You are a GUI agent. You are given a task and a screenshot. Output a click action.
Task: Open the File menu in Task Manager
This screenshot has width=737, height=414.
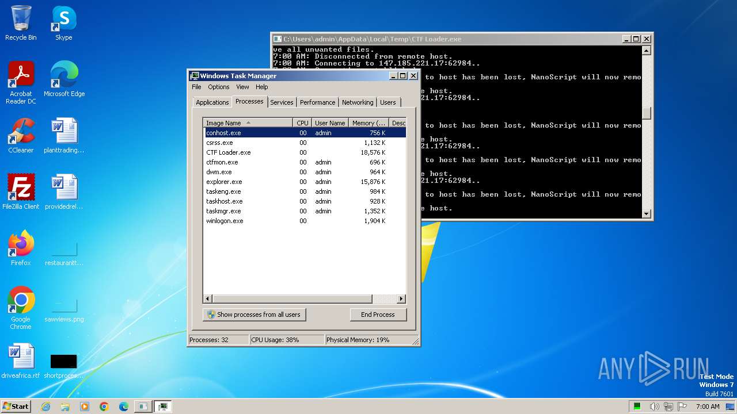196,87
